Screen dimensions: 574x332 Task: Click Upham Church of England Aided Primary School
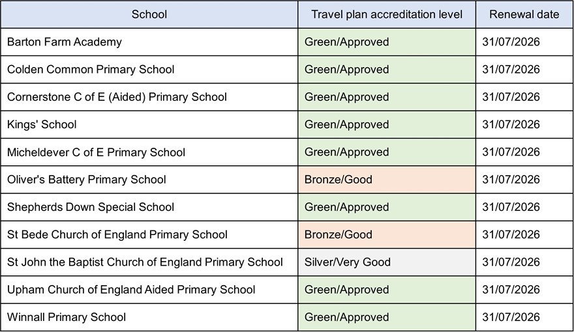[131, 290]
